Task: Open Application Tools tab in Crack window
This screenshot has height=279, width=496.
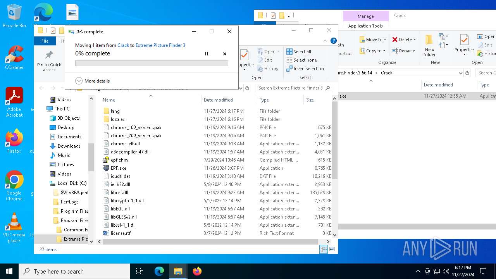Action: coord(365,26)
